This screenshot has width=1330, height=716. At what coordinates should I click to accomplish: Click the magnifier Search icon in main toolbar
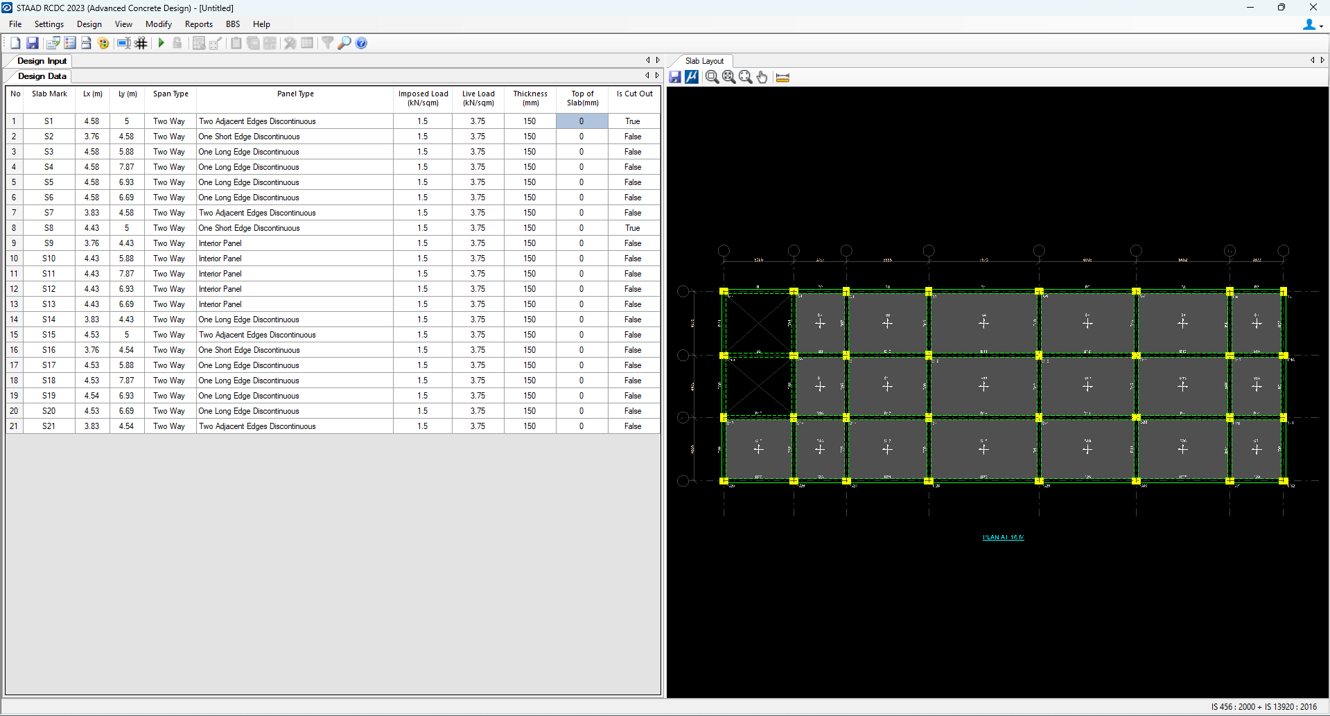pos(344,43)
